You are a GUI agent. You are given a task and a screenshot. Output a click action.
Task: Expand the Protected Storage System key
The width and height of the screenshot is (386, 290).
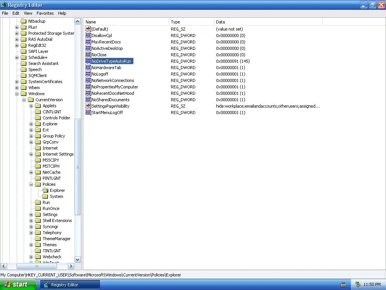pyautogui.click(x=17, y=33)
